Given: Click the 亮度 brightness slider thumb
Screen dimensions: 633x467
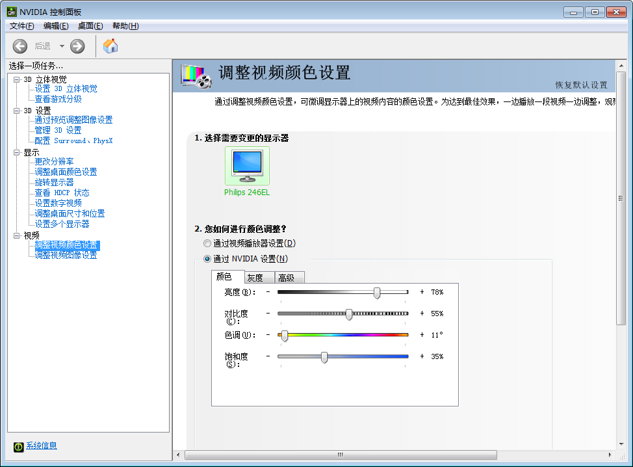Looking at the screenshot, I should point(377,293).
